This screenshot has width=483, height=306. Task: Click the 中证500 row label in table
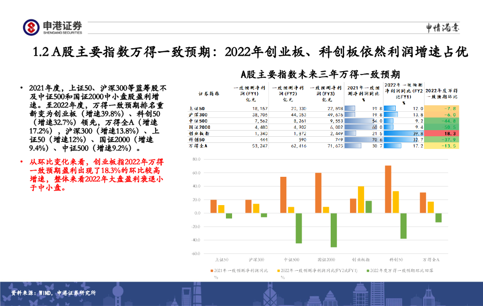coord(198,121)
